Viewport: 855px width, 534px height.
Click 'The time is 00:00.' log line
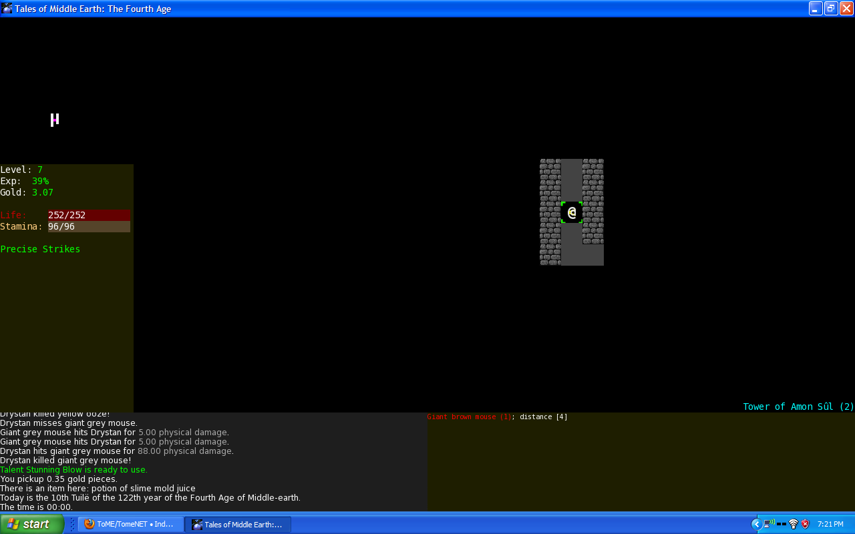36,507
